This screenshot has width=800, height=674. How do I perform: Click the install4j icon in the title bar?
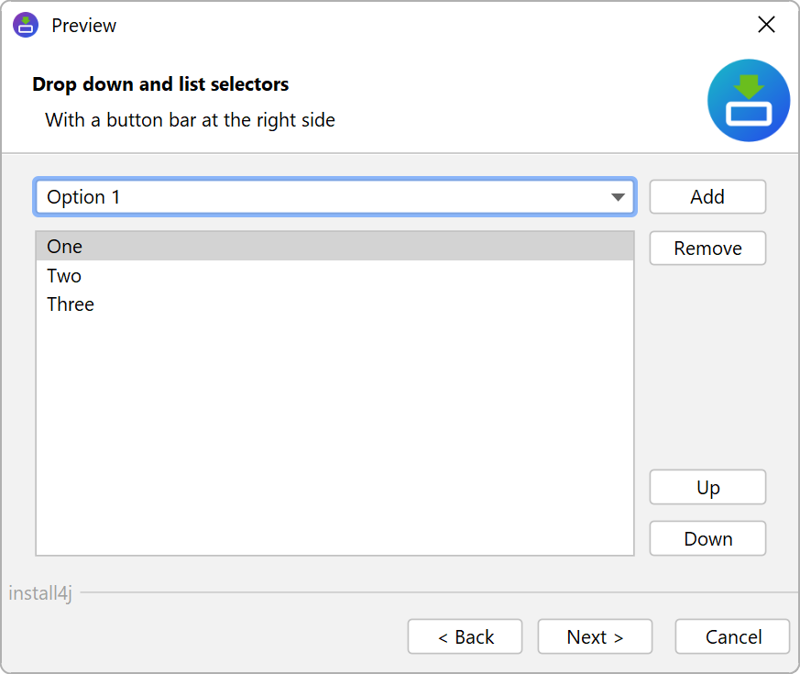[26, 25]
